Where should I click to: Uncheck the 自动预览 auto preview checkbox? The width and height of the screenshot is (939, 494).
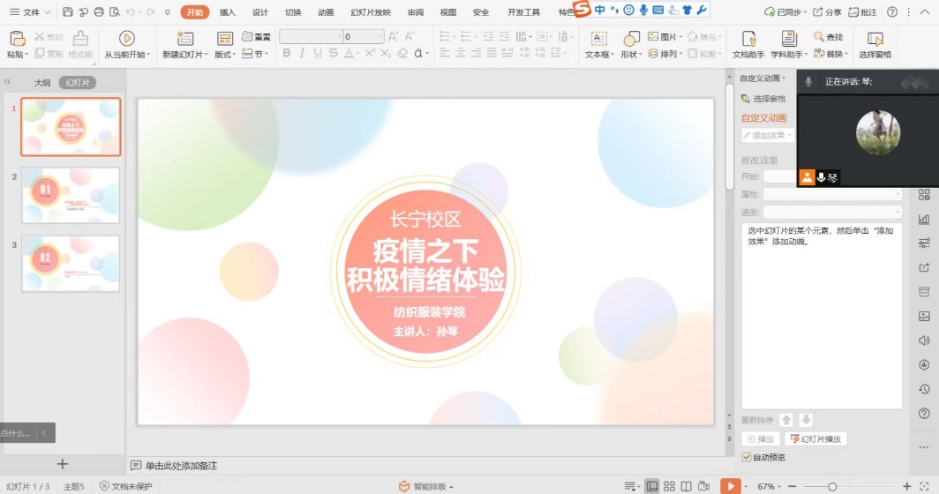(747, 457)
